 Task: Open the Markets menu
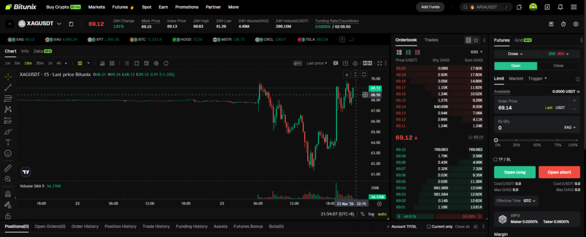(x=96, y=7)
